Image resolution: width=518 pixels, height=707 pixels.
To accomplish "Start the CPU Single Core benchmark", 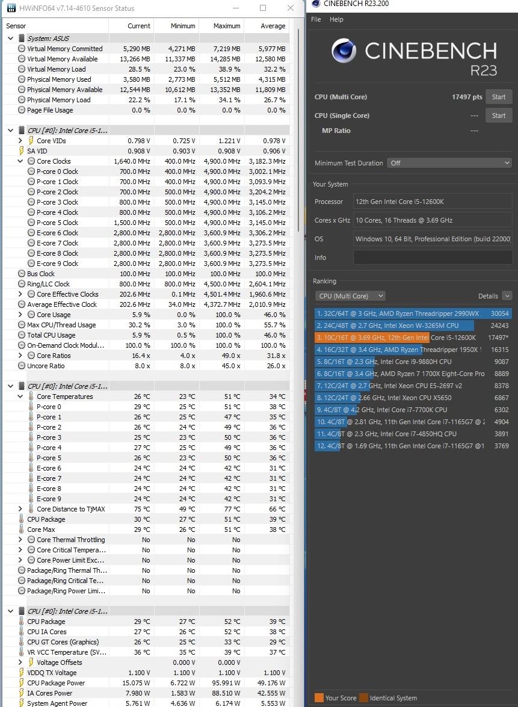I will pyautogui.click(x=499, y=116).
